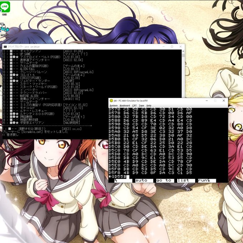The height and width of the screenshot is (243, 243).
Task: Click the '7B' byte in the D580 row
Action: (x=135, y=117)
